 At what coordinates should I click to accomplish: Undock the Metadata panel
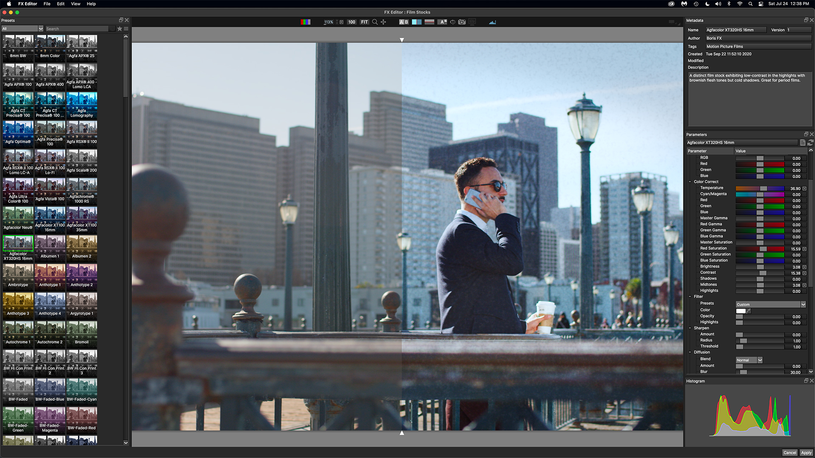pyautogui.click(x=806, y=20)
